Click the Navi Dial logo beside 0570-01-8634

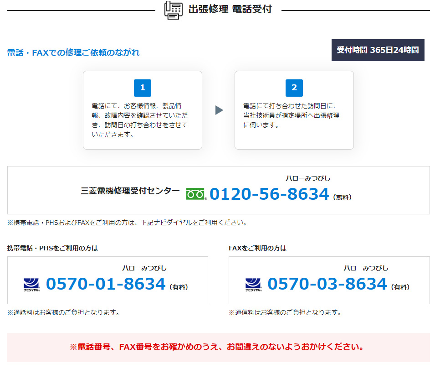coord(31,284)
